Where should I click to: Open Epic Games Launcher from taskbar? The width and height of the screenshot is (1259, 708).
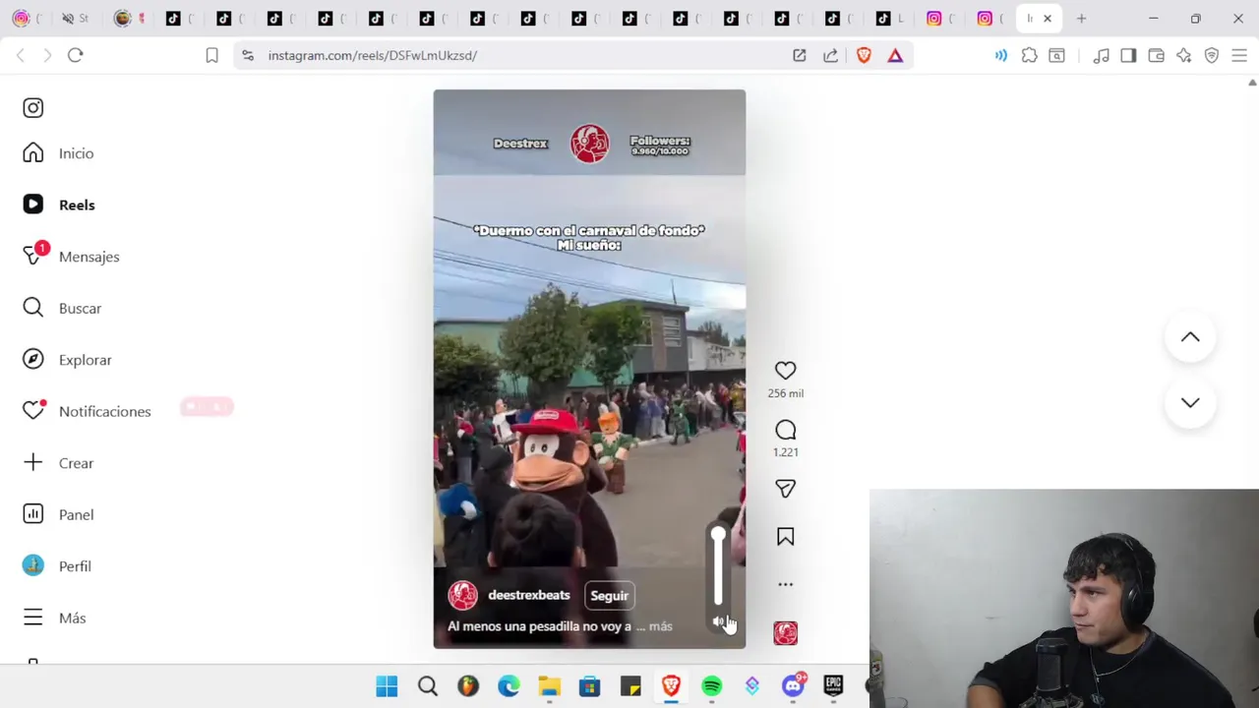tap(833, 686)
